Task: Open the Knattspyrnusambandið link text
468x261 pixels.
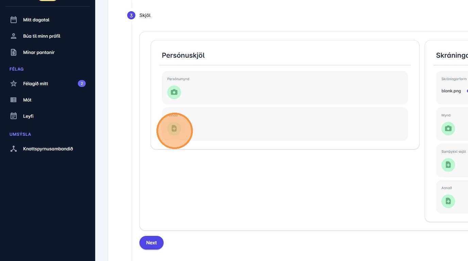Action: coord(48,149)
